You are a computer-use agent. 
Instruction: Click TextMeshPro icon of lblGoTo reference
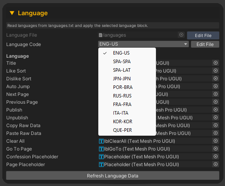click(x=101, y=149)
